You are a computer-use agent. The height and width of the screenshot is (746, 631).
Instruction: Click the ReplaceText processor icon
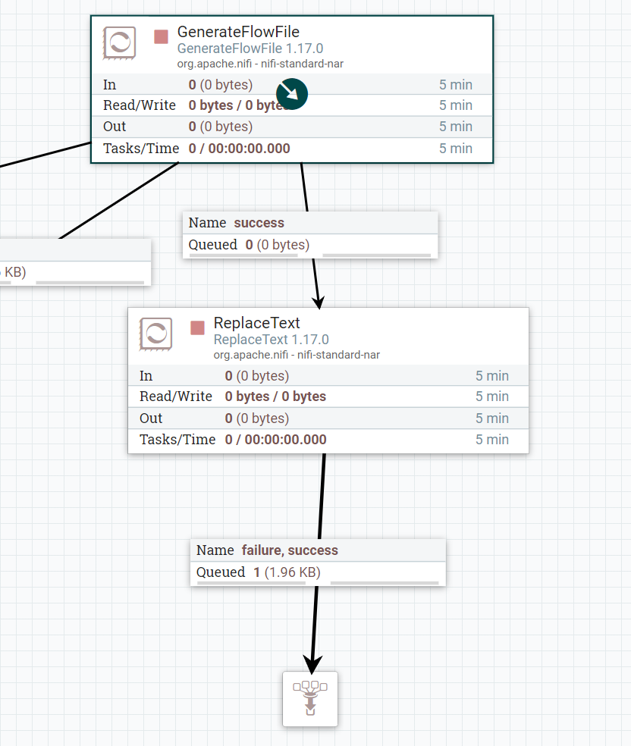coord(156,334)
